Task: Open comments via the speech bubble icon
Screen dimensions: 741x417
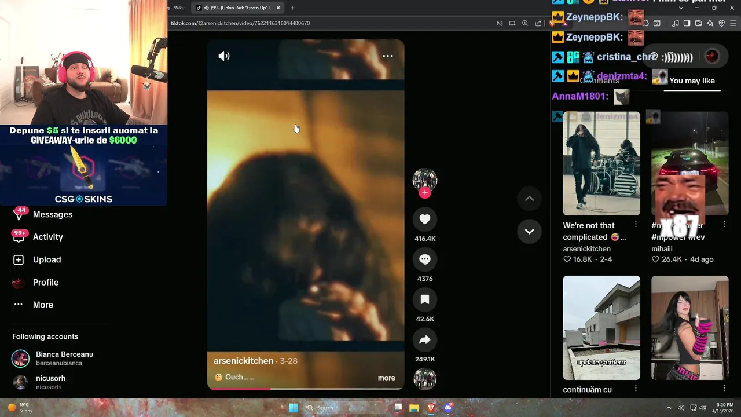Action: pos(425,259)
